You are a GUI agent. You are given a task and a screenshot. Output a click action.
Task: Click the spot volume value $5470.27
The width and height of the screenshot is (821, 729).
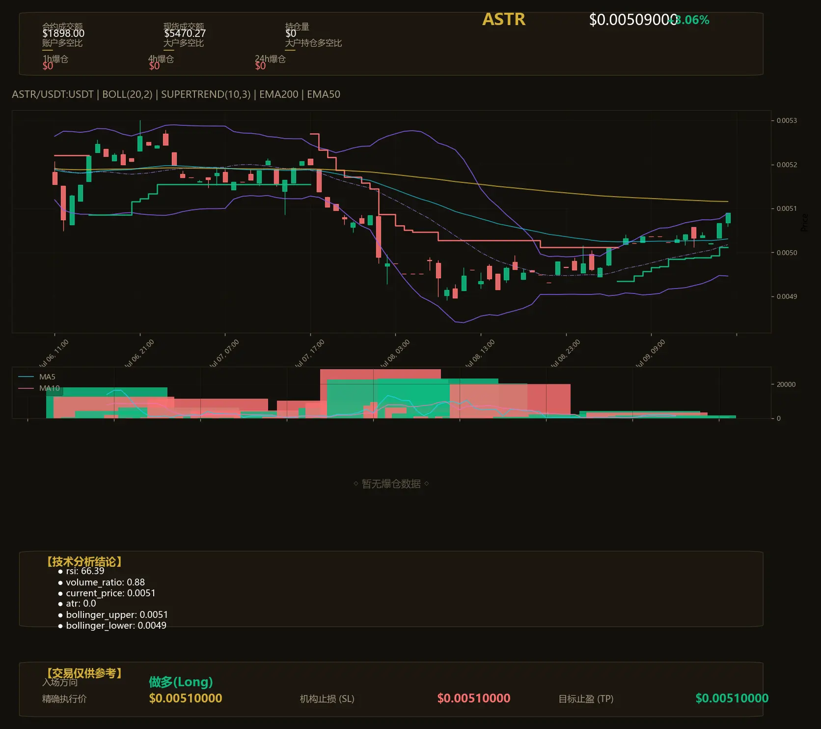[x=185, y=33]
